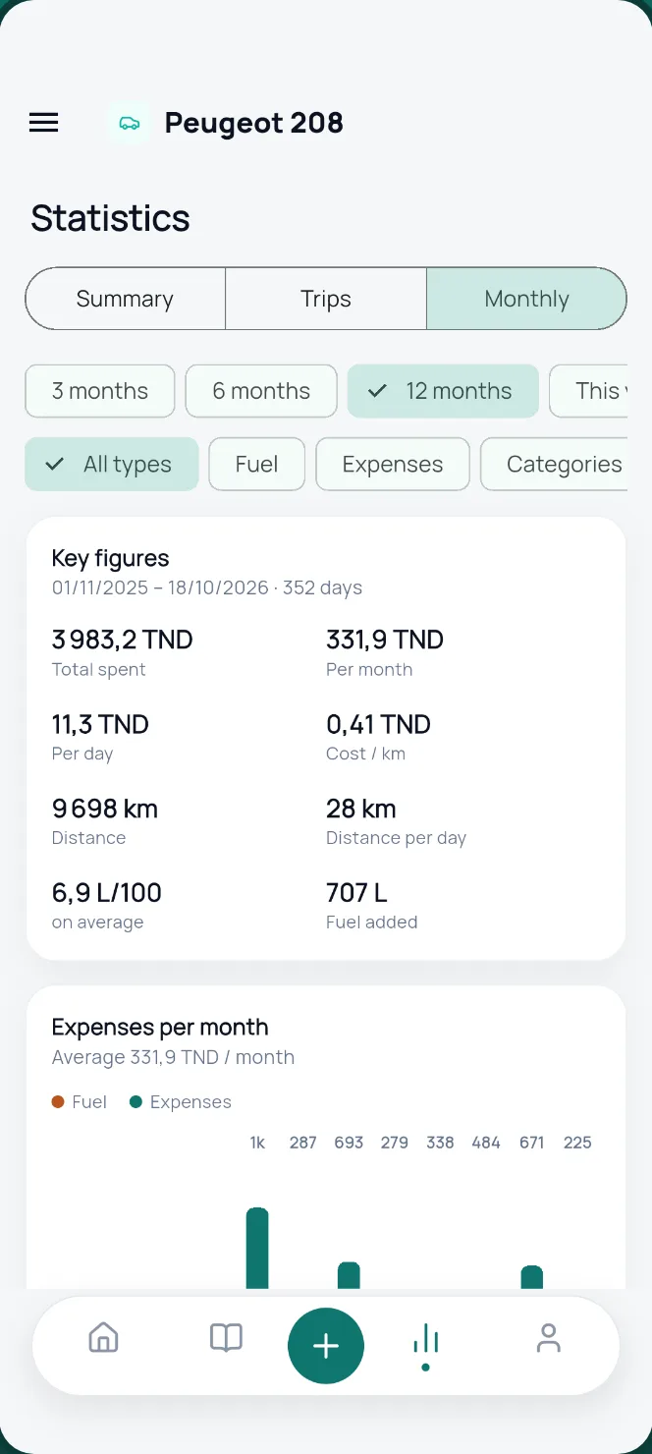Filter by Fuel chip

(x=257, y=465)
